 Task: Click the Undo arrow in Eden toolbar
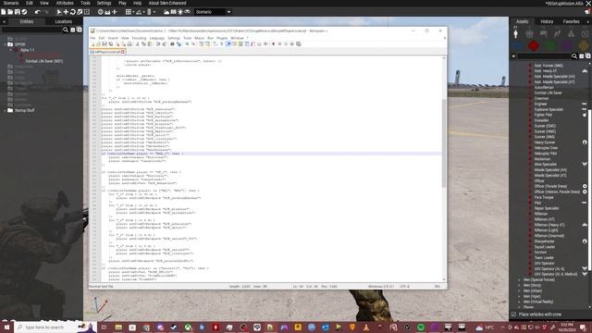point(37,12)
